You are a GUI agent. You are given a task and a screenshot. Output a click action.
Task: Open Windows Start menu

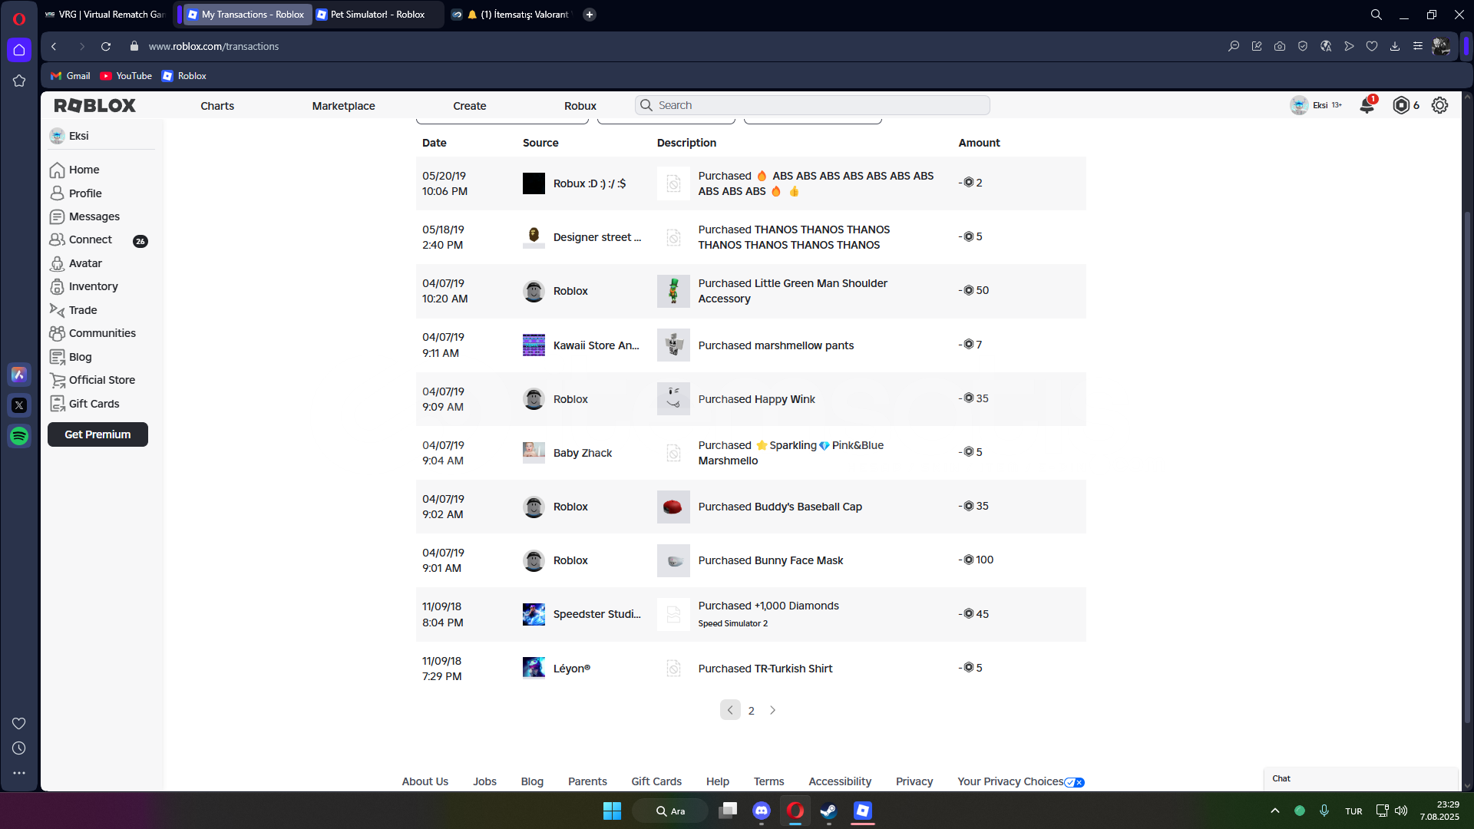(612, 811)
